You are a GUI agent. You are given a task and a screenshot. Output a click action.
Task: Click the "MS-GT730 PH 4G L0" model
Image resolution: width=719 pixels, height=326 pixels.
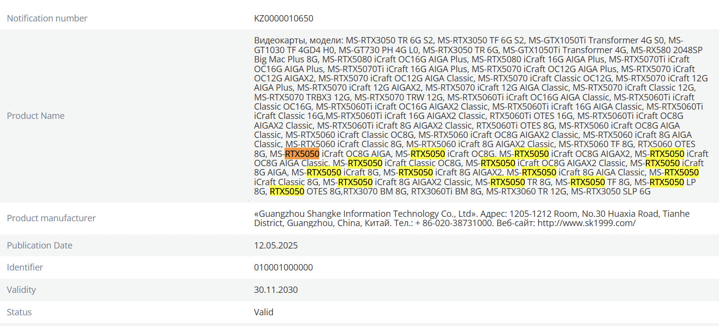tap(378, 50)
